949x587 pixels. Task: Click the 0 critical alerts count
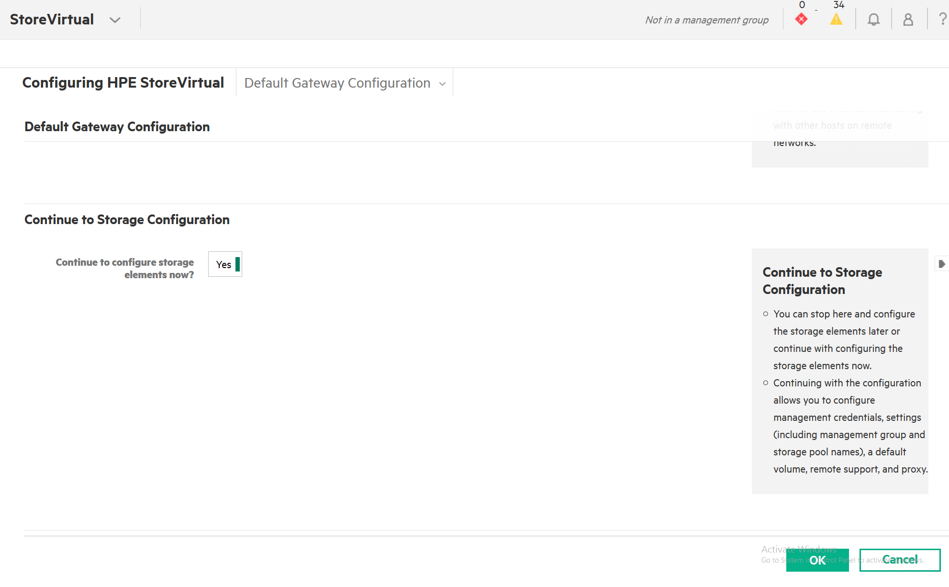tap(802, 5)
